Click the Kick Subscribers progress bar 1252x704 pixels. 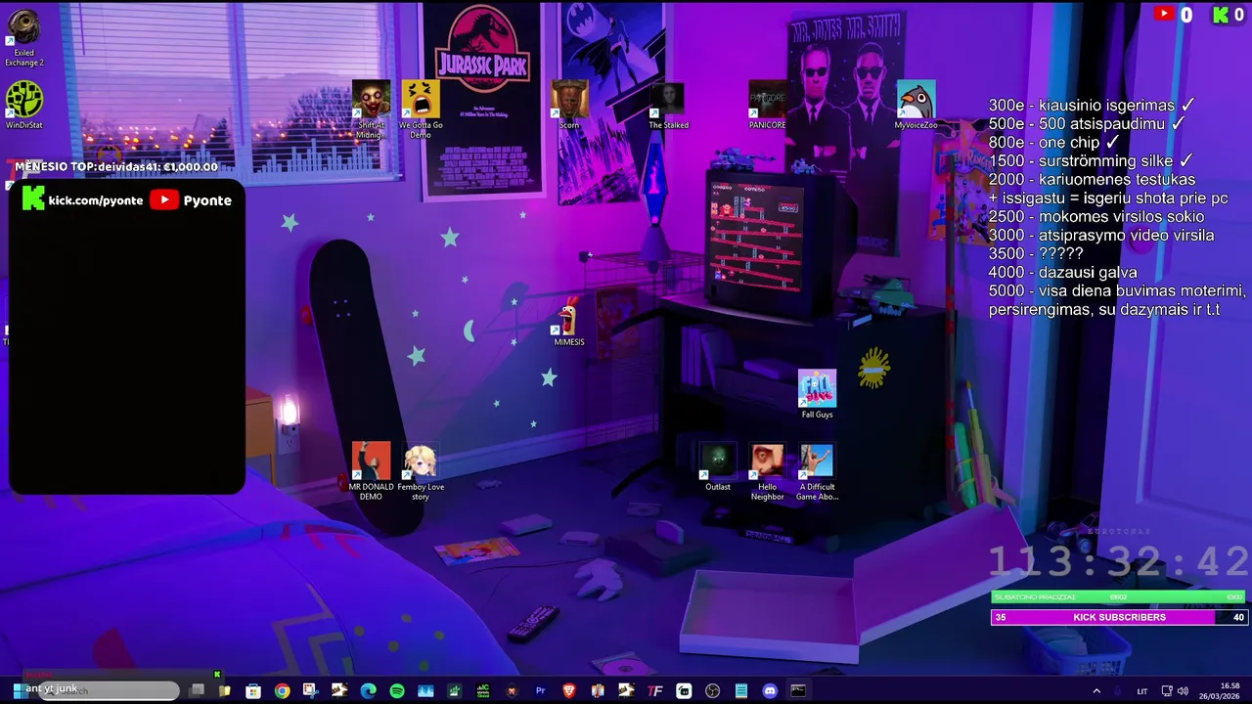[x=1119, y=617]
